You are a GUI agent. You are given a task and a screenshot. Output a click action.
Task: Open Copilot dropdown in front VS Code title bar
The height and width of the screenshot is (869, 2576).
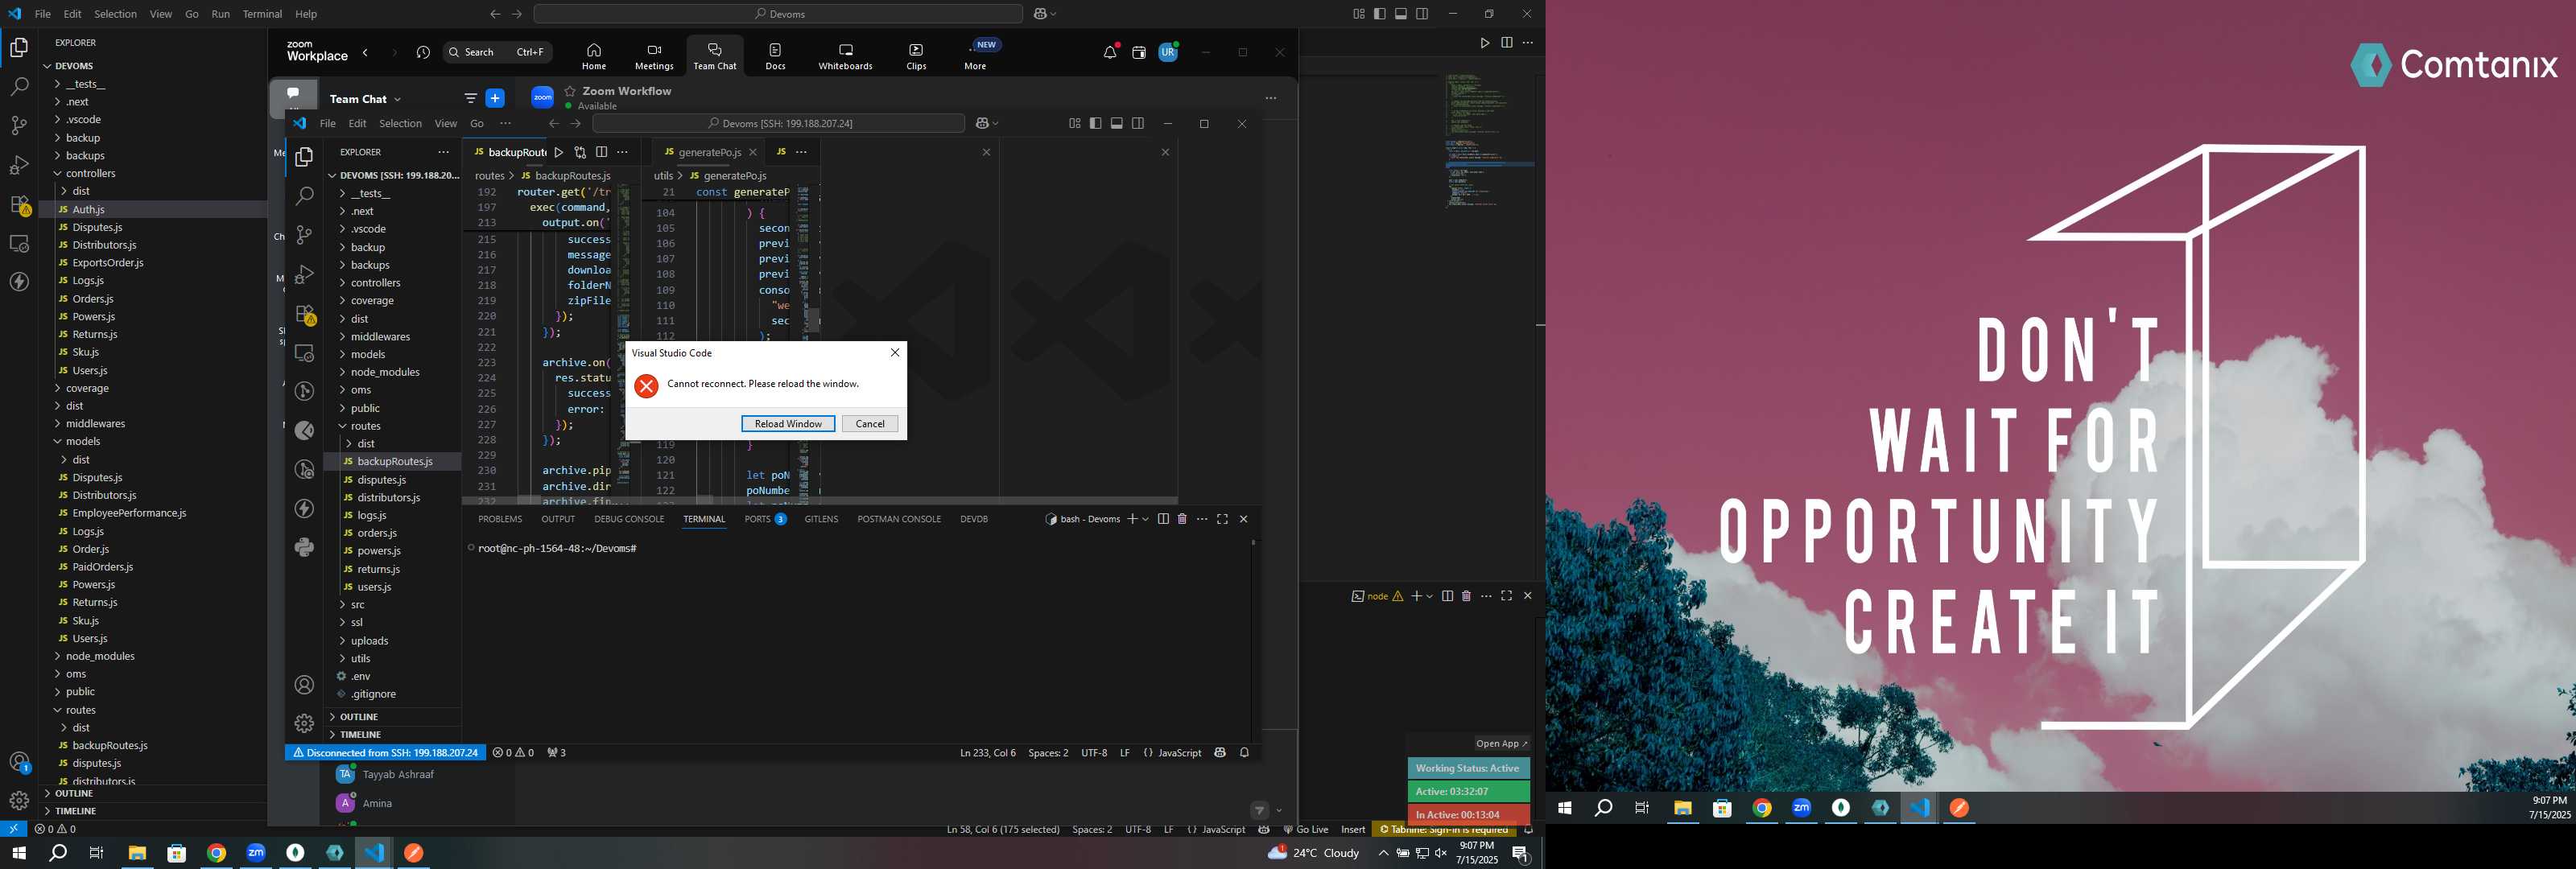click(x=995, y=123)
